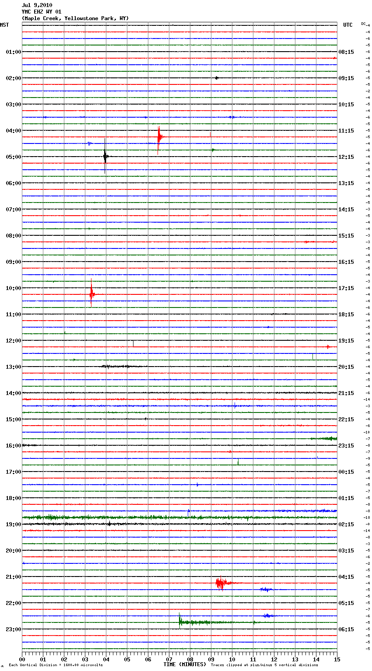Click the '16:00' MST time label

[14, 446]
